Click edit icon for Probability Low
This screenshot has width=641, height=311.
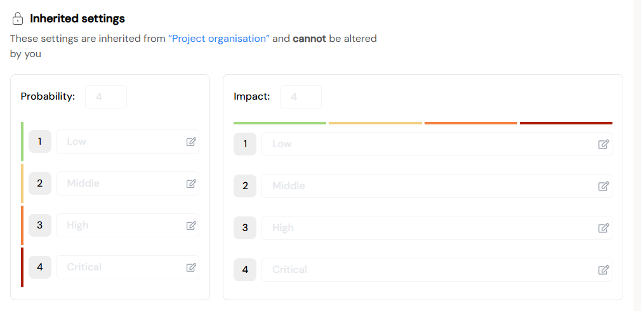pyautogui.click(x=191, y=142)
